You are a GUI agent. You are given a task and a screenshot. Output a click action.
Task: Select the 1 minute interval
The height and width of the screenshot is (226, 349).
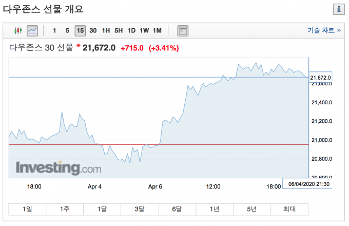tap(54, 31)
